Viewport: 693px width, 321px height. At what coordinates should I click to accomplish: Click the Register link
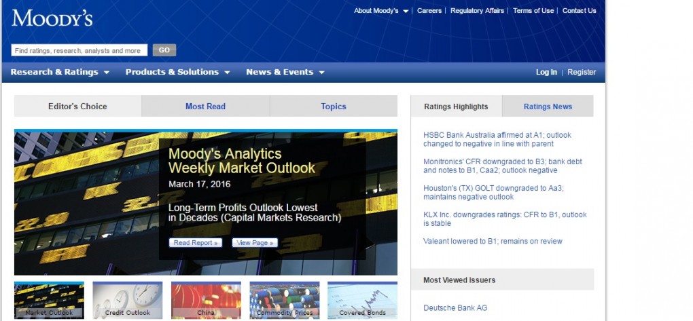click(x=582, y=72)
